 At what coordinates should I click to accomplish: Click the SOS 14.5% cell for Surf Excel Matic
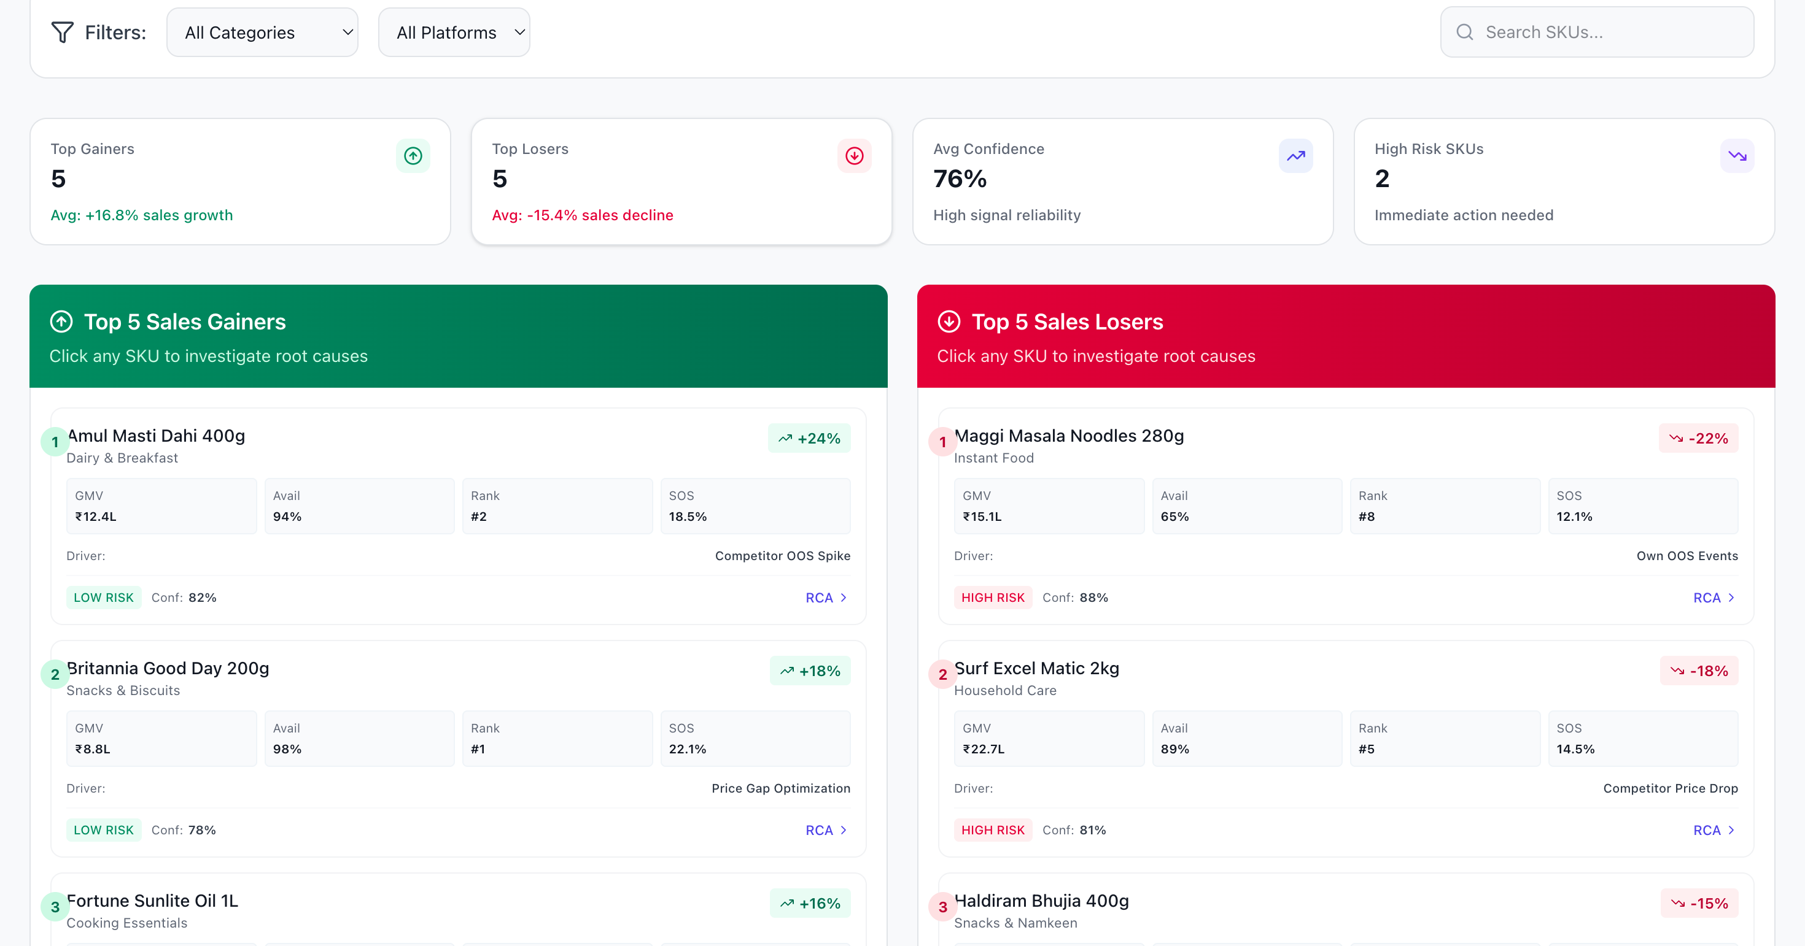(x=1643, y=738)
